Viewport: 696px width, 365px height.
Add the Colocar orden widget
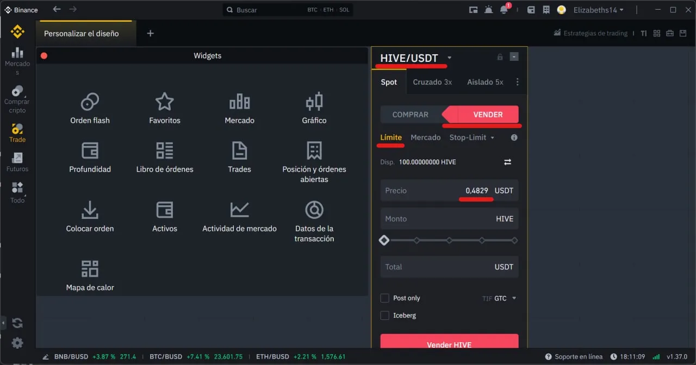90,217
